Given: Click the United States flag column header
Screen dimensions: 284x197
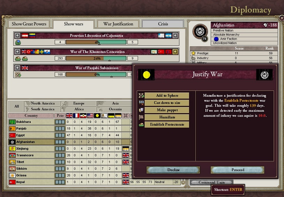Looking at the screenshot, I should pos(90,116).
